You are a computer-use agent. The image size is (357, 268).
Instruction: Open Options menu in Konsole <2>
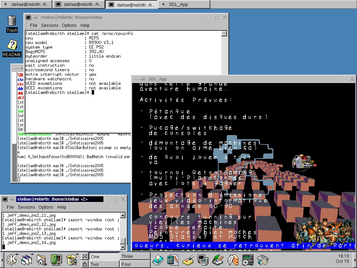click(x=46, y=207)
